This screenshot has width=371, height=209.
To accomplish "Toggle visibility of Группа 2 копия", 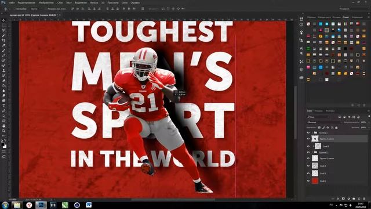I will (x=308, y=158).
